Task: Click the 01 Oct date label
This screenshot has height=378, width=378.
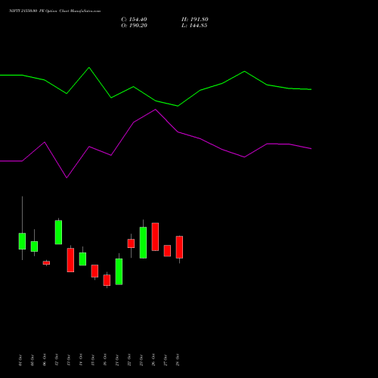Action: click(x=20, y=360)
